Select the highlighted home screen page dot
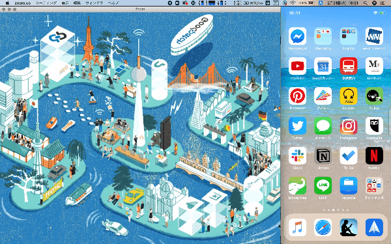The height and width of the screenshot is (244, 391). pos(334,210)
